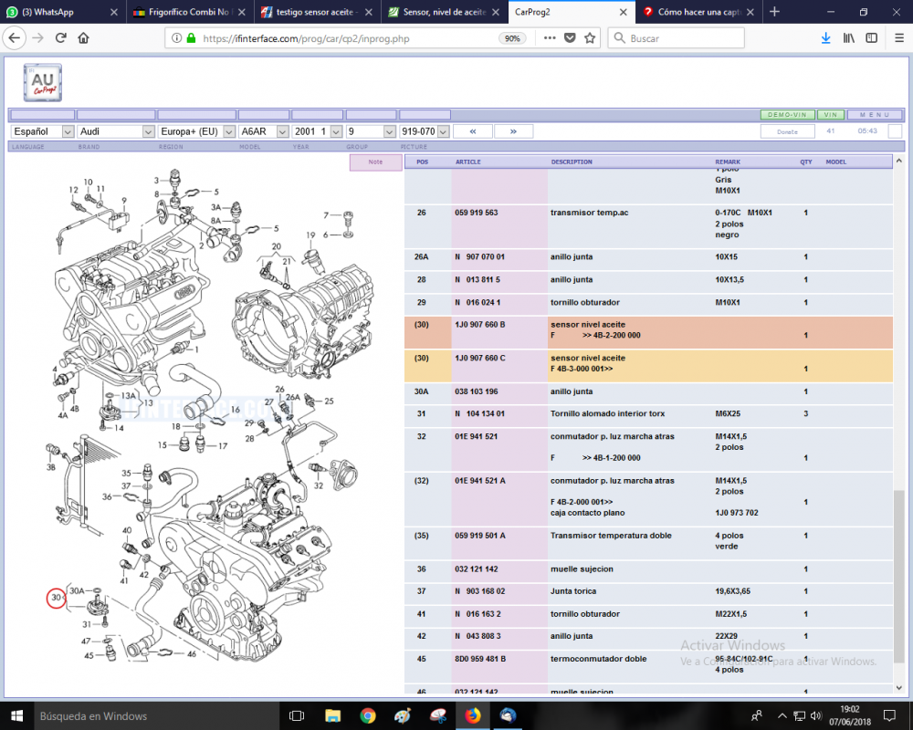
Task: Open the Windows notification center
Action: point(889,715)
